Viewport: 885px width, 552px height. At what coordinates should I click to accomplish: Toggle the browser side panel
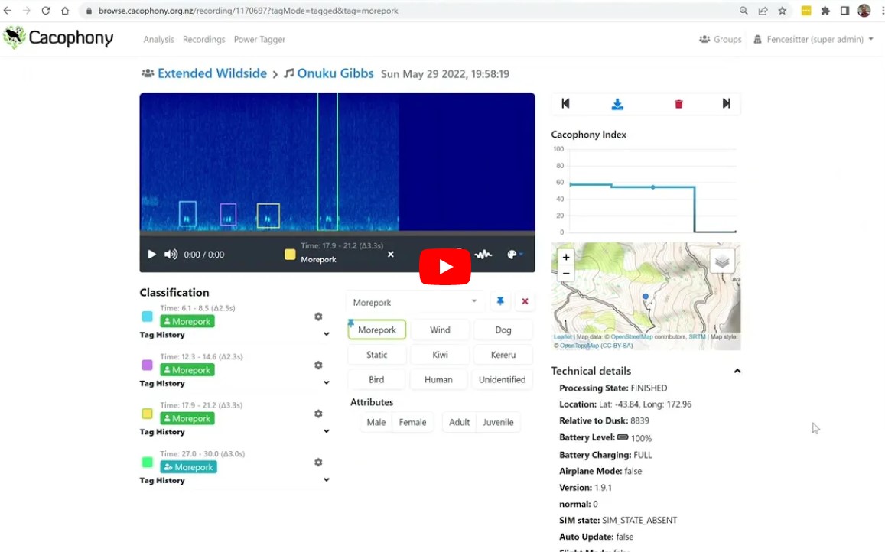844,11
